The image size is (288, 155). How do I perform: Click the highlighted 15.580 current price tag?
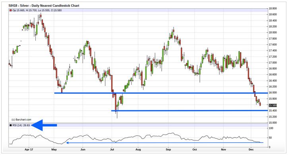273,105
